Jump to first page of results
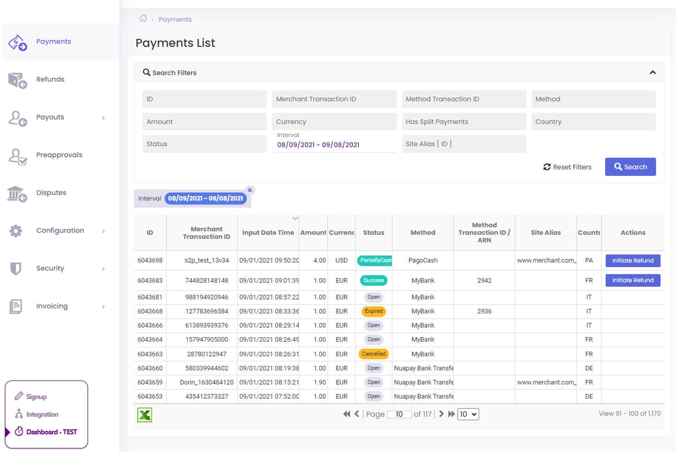This screenshot has width=678, height=452. pyautogui.click(x=347, y=414)
